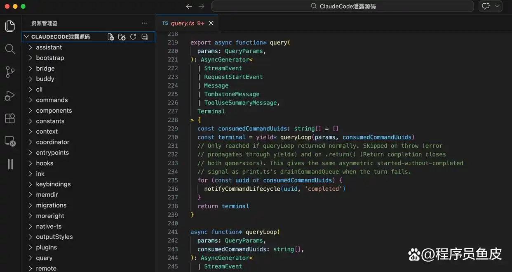Click 'async function* queryLoop(' on line 241
Viewport: 512px width, 272px height.
235,232
